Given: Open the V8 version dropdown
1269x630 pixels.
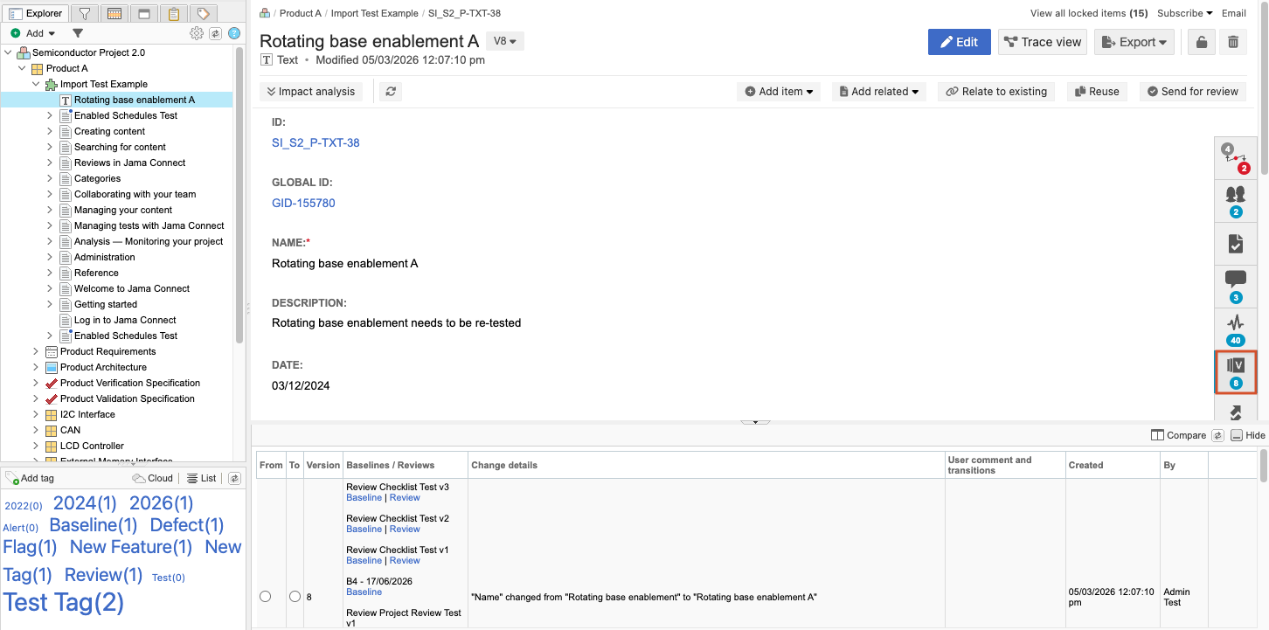Looking at the screenshot, I should tap(504, 41).
